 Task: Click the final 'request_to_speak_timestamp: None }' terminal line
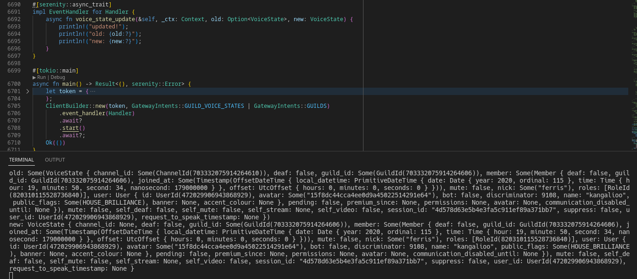[x=72, y=268]
